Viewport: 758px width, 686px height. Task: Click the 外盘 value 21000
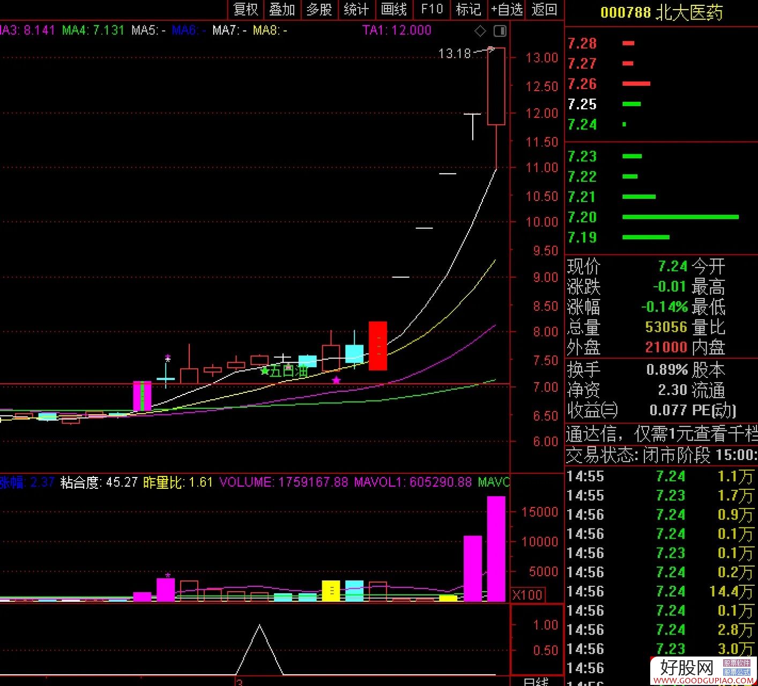(x=666, y=348)
